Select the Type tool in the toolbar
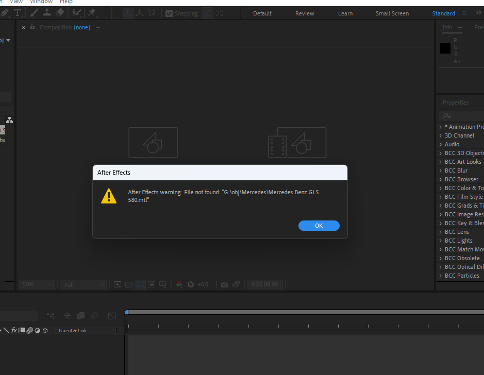This screenshot has height=375, width=484. click(x=17, y=13)
